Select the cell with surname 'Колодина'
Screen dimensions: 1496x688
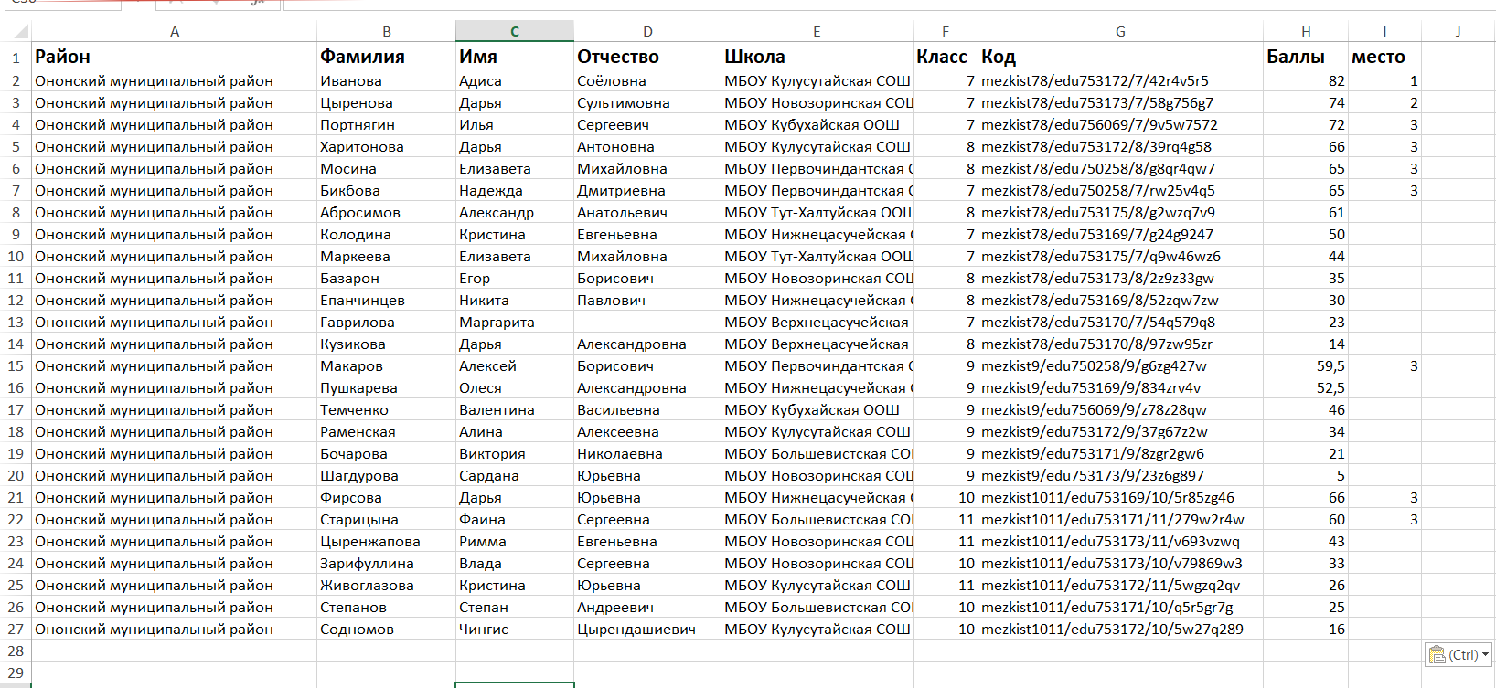click(387, 234)
